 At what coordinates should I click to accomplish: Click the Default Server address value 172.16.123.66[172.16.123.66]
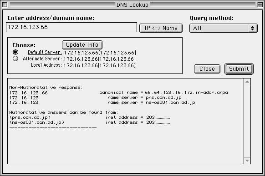tap(100, 53)
